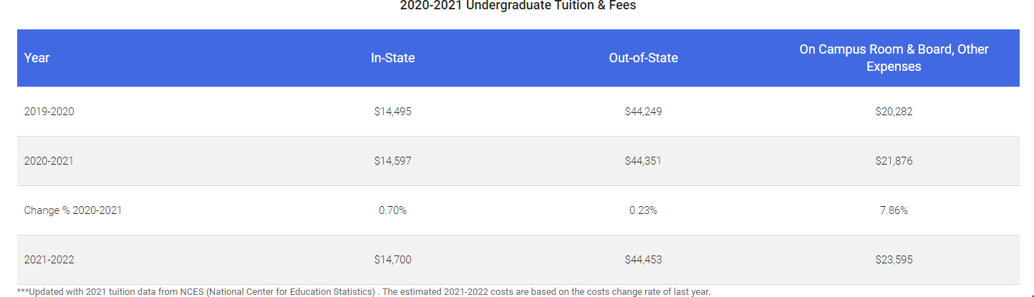Select the 2019-2020 row label

pos(49,112)
